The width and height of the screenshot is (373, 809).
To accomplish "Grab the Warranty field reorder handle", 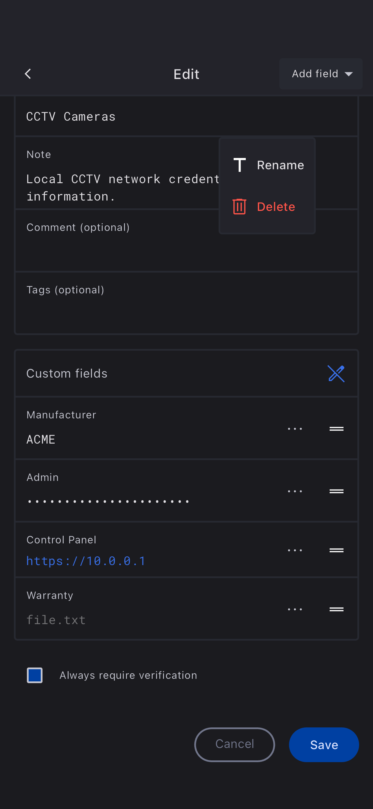I will coord(336,609).
